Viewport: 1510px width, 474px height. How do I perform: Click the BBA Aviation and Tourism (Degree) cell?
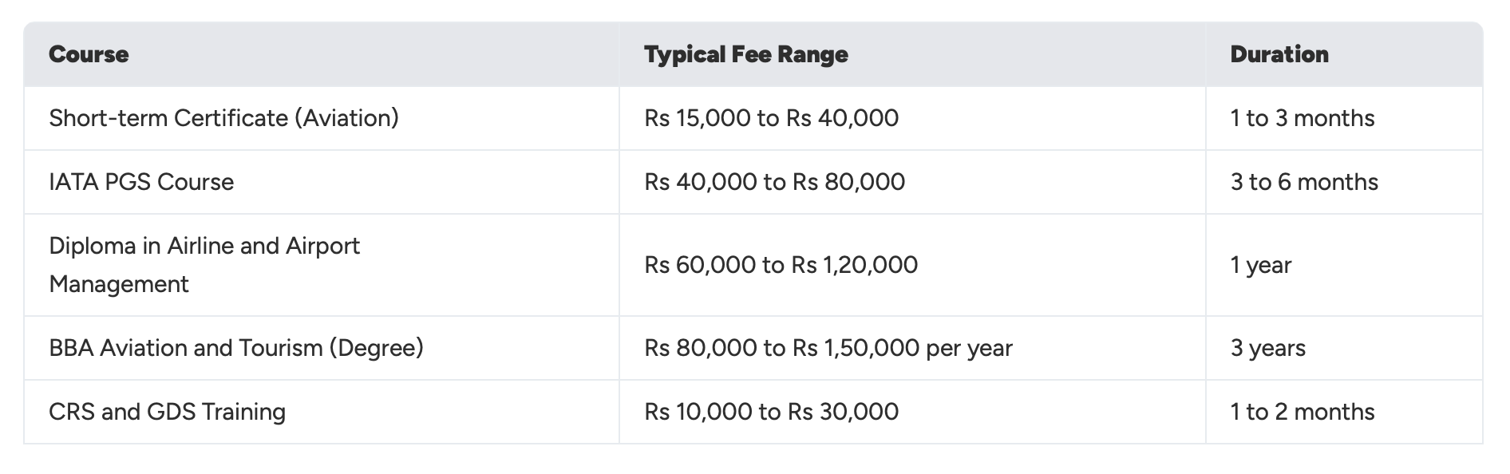point(235,348)
